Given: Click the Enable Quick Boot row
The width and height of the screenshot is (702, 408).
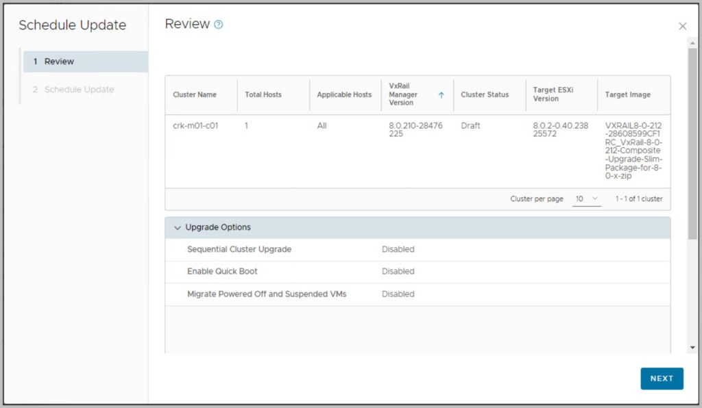Looking at the screenshot, I should 222,272.
